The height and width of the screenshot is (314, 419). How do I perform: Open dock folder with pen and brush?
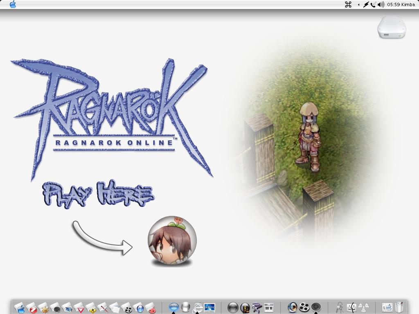103,307
